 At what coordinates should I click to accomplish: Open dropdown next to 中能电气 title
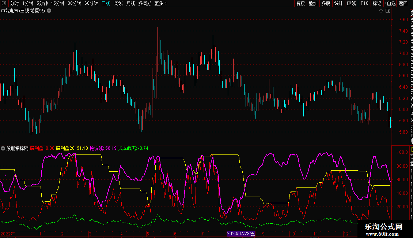(49, 11)
